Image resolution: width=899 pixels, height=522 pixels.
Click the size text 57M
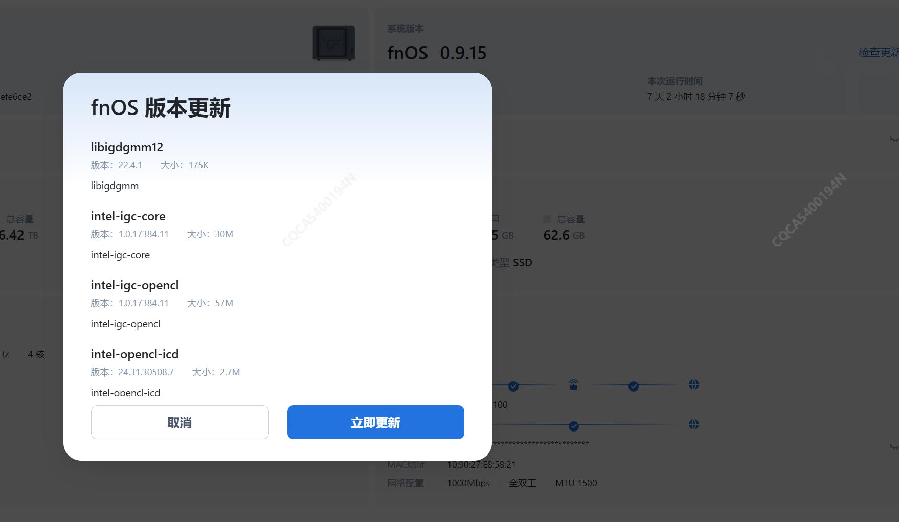point(224,303)
